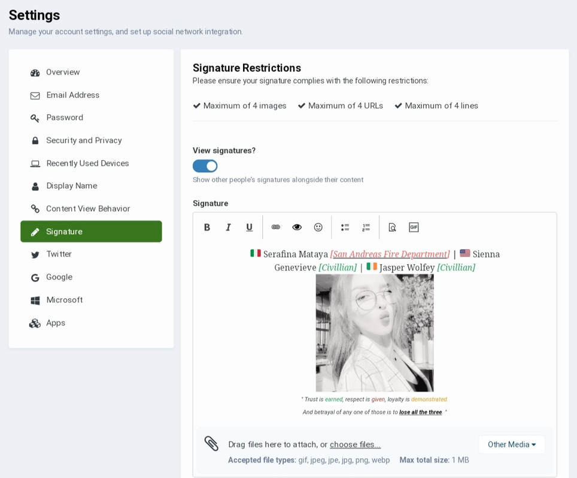
Task: Click the Content View Behavior link icon
Action: pyautogui.click(x=35, y=209)
